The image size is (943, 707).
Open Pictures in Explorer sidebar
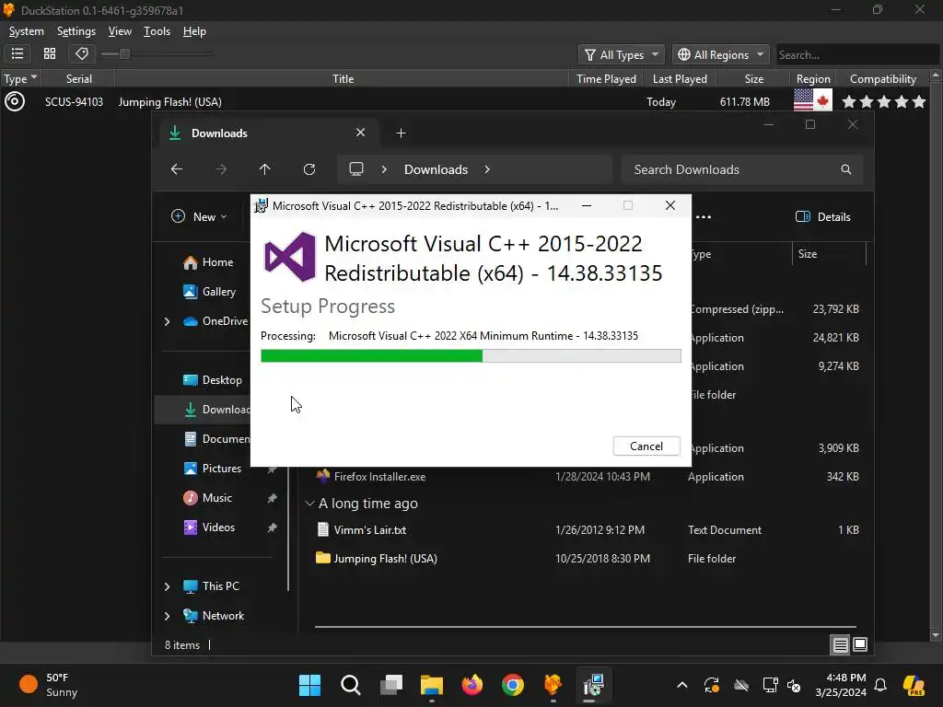pyautogui.click(x=213, y=469)
